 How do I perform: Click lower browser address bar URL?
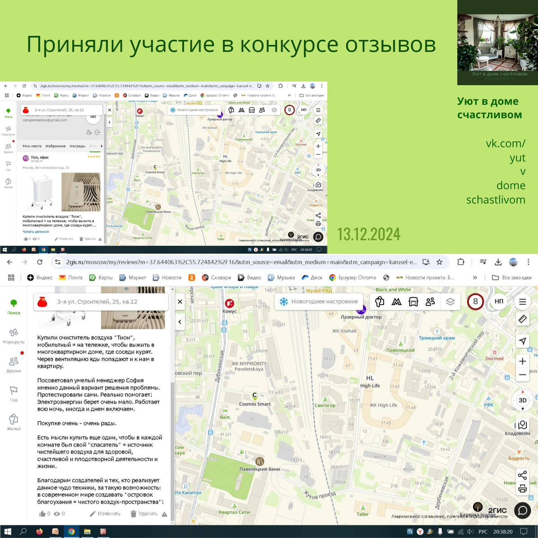[241, 262]
